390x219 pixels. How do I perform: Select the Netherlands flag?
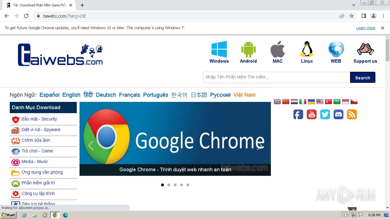pos(294,102)
